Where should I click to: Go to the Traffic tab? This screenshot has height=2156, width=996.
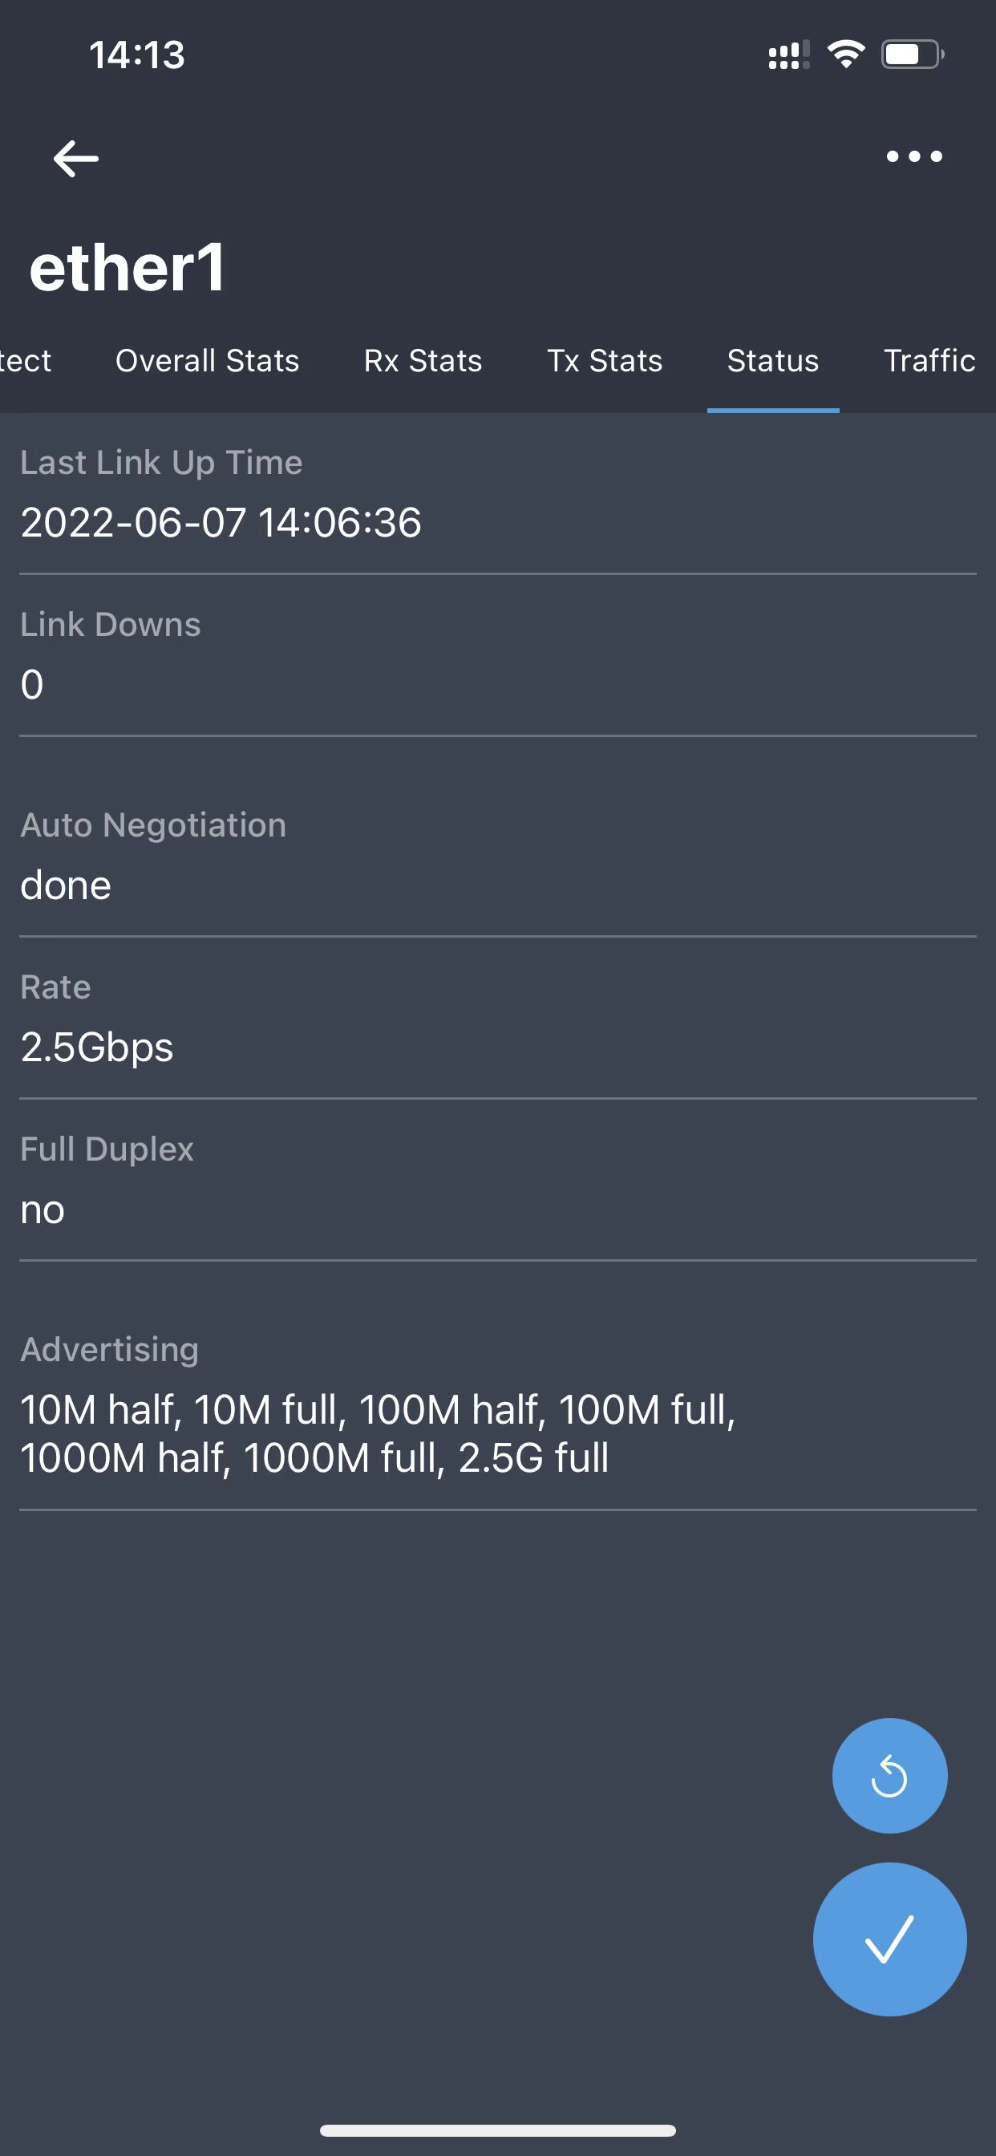(x=929, y=361)
